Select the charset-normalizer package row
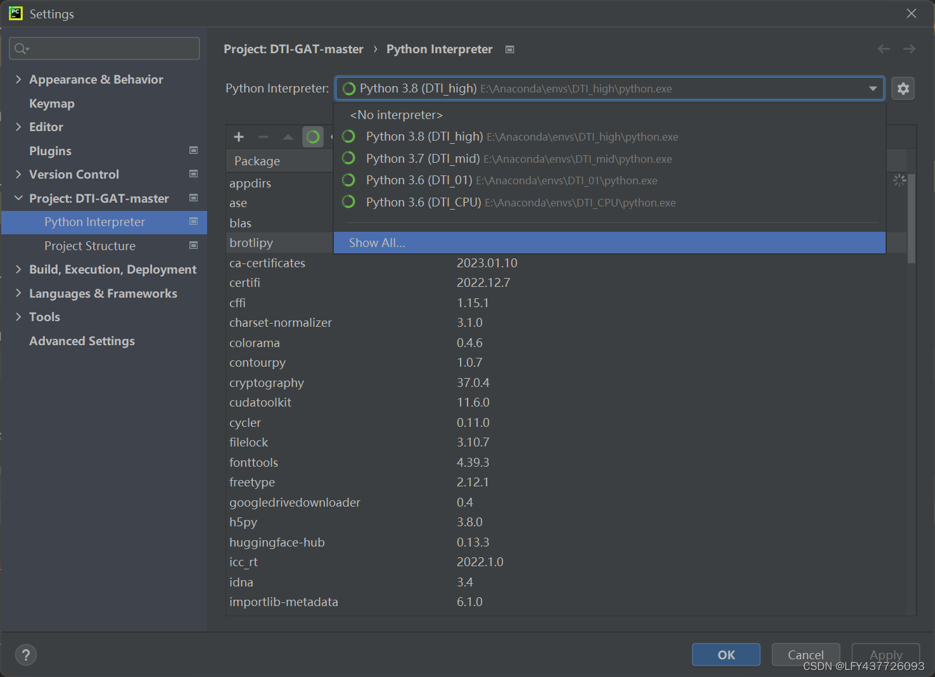Image resolution: width=935 pixels, height=677 pixels. (x=567, y=322)
